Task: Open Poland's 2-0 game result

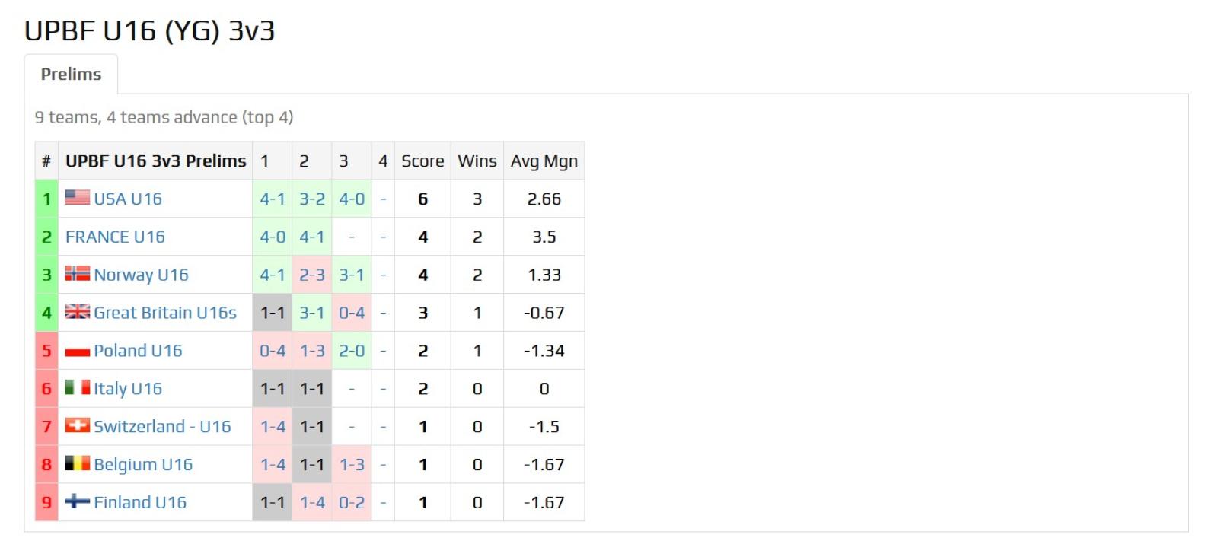Action: (352, 351)
